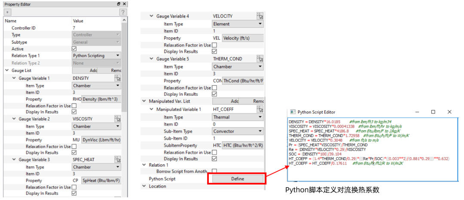Click the help question mark icon

click(123, 12)
